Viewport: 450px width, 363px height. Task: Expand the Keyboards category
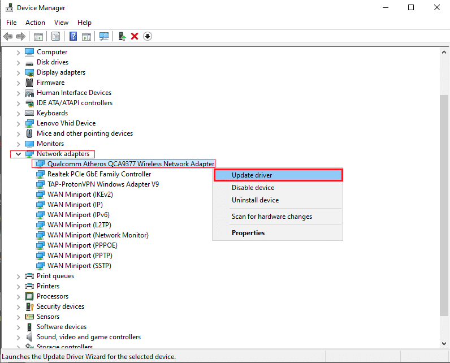[x=18, y=113]
